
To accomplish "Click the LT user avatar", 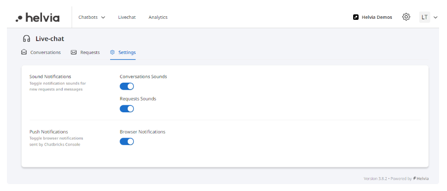I will [x=424, y=17].
